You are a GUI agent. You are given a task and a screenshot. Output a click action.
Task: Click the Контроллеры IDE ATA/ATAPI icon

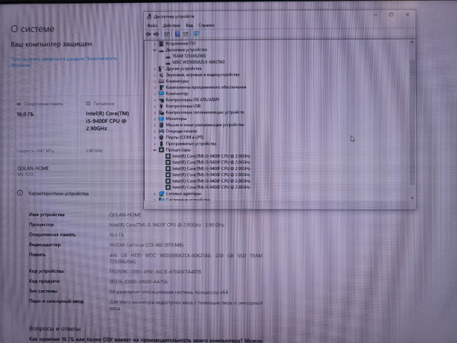coord(161,100)
